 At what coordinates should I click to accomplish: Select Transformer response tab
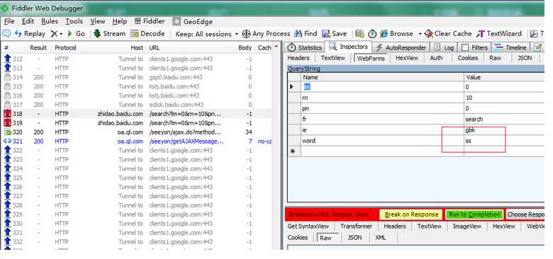pyautogui.click(x=356, y=226)
